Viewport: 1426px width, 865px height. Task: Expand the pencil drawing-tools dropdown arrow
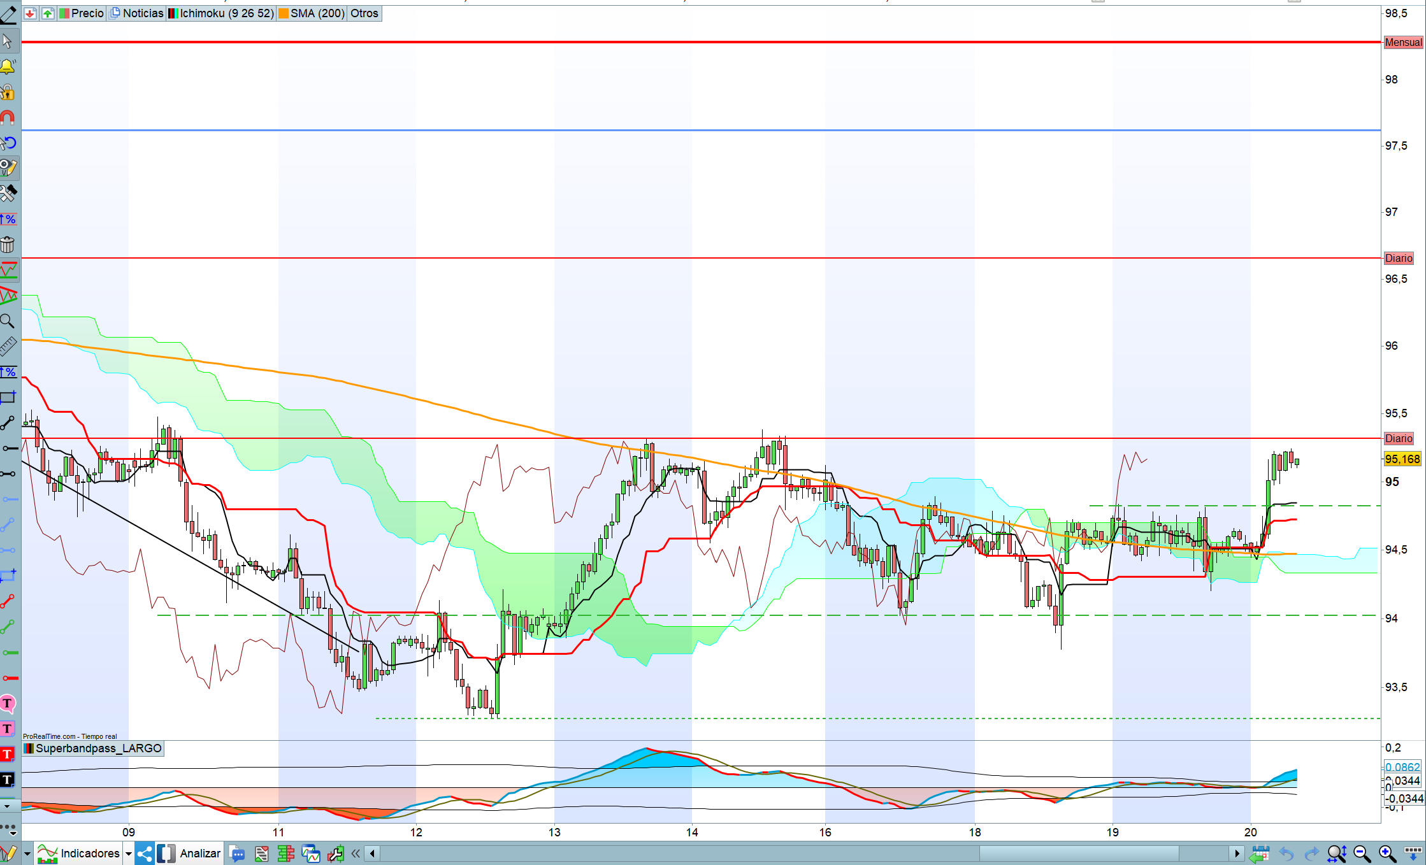point(27,854)
